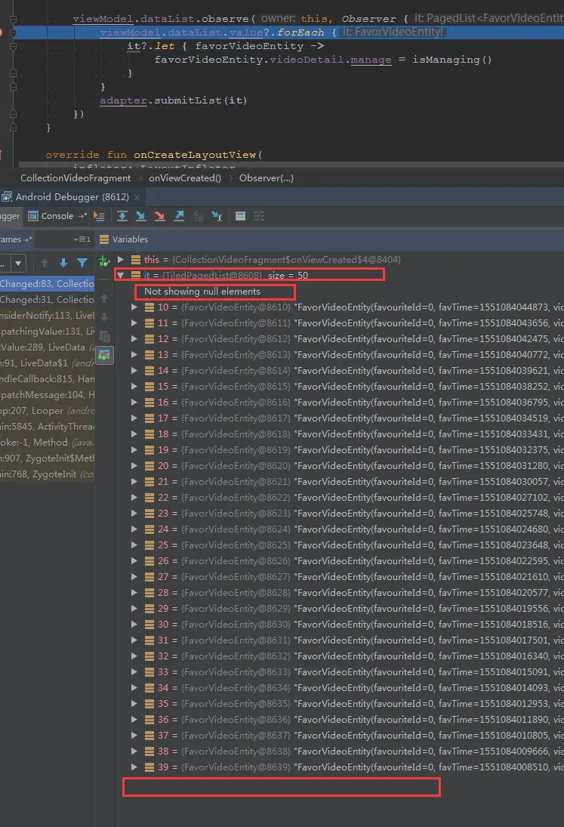Open Evaluate Expression calculator icon
This screenshot has width=564, height=827.
click(x=240, y=216)
